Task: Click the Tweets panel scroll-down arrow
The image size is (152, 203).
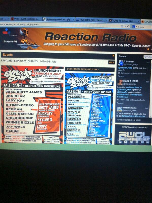Action: coord(150,116)
